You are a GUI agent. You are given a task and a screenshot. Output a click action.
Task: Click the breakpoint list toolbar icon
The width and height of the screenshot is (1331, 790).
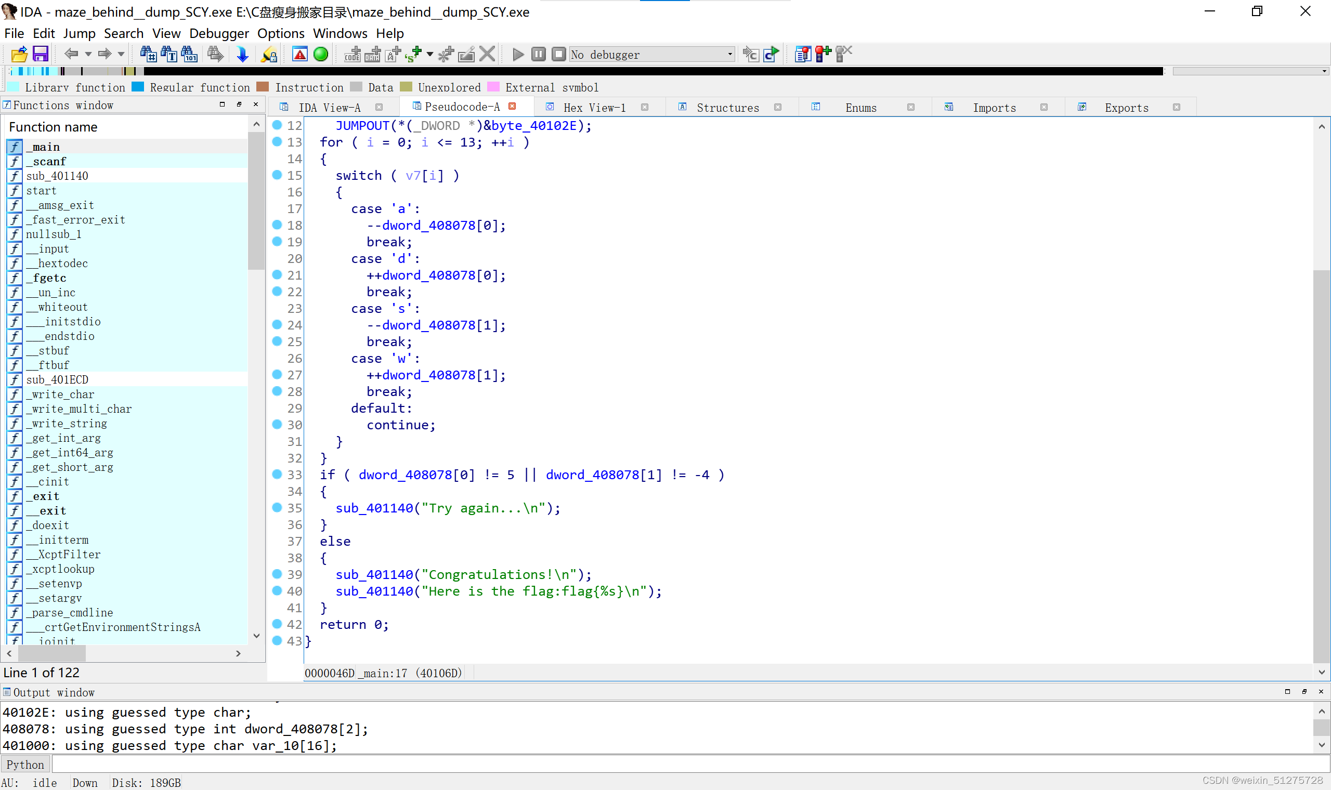802,54
